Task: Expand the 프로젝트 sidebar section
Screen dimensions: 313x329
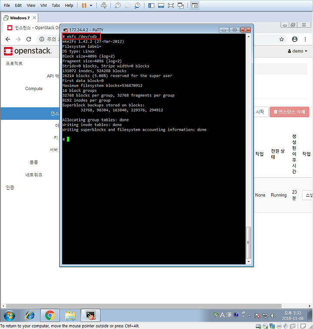Action: click(x=14, y=64)
